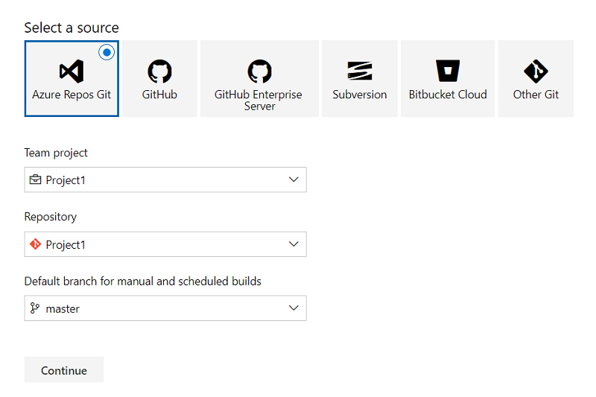Click the GitHub Enterprise Server octocat icon
The height and width of the screenshot is (397, 596).
point(259,72)
